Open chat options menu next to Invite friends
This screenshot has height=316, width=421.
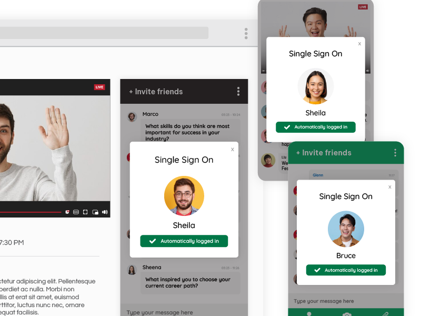tap(238, 92)
